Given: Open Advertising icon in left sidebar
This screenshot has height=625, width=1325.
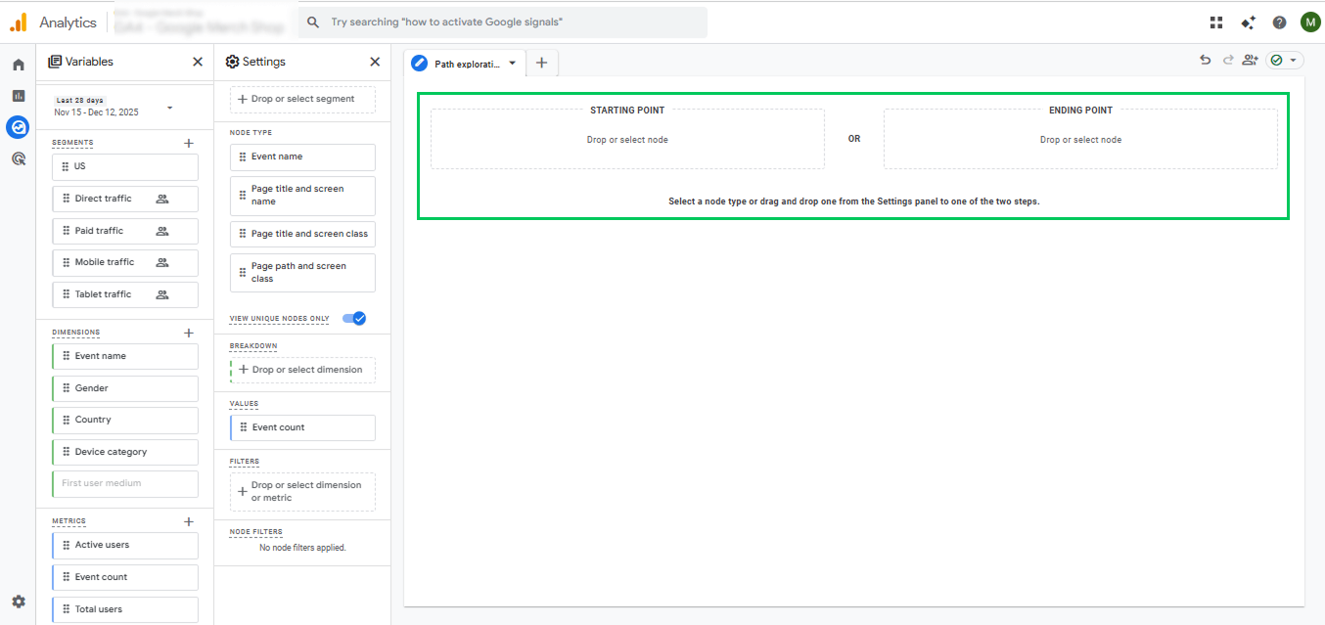Looking at the screenshot, I should pos(18,158).
